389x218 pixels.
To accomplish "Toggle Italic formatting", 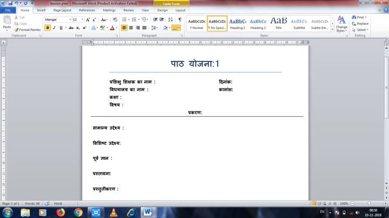I will (54, 28).
